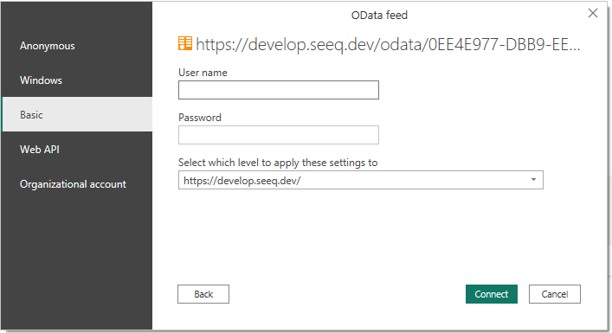
Task: Close the OData feed dialog
Action: click(592, 13)
